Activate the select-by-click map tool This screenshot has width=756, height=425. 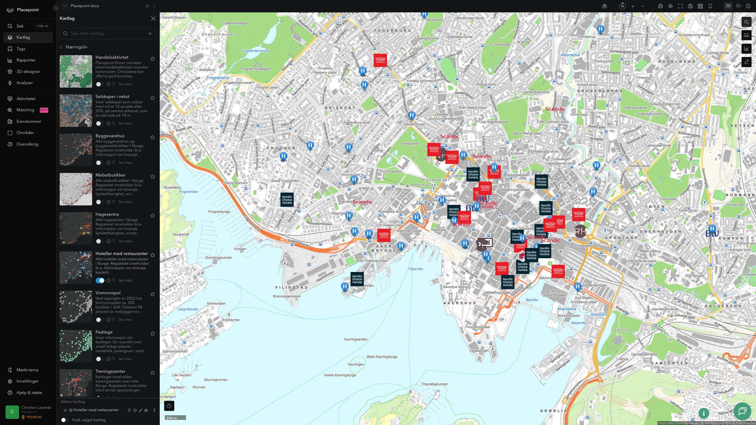point(746,22)
